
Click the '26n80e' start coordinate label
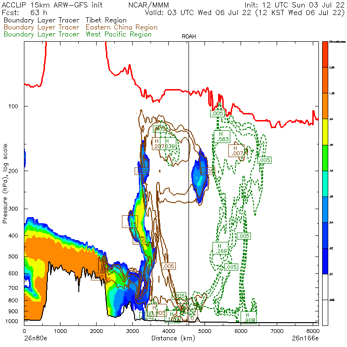pos(36,338)
